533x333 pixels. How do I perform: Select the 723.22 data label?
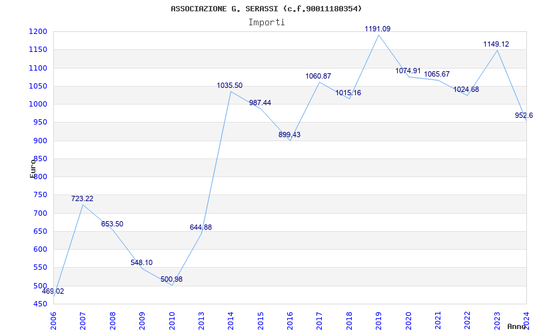pyautogui.click(x=82, y=198)
